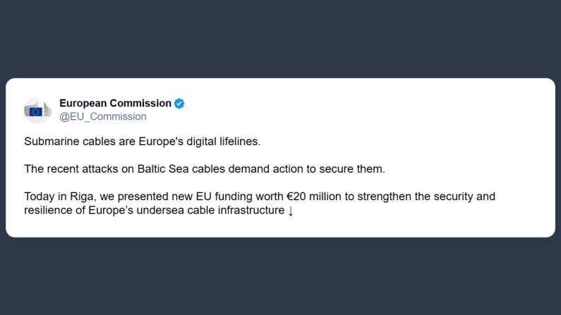This screenshot has height=315, width=561.
Task: Click the European Commission profile avatar
Action: (x=37, y=110)
